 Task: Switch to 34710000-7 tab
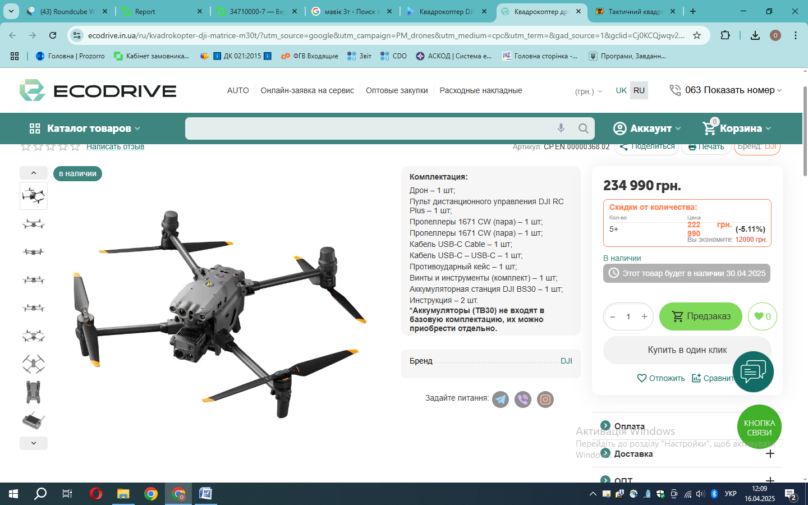(257, 11)
